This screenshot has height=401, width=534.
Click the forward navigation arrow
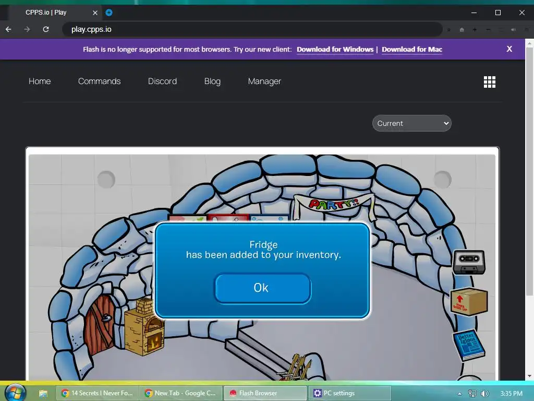(27, 29)
